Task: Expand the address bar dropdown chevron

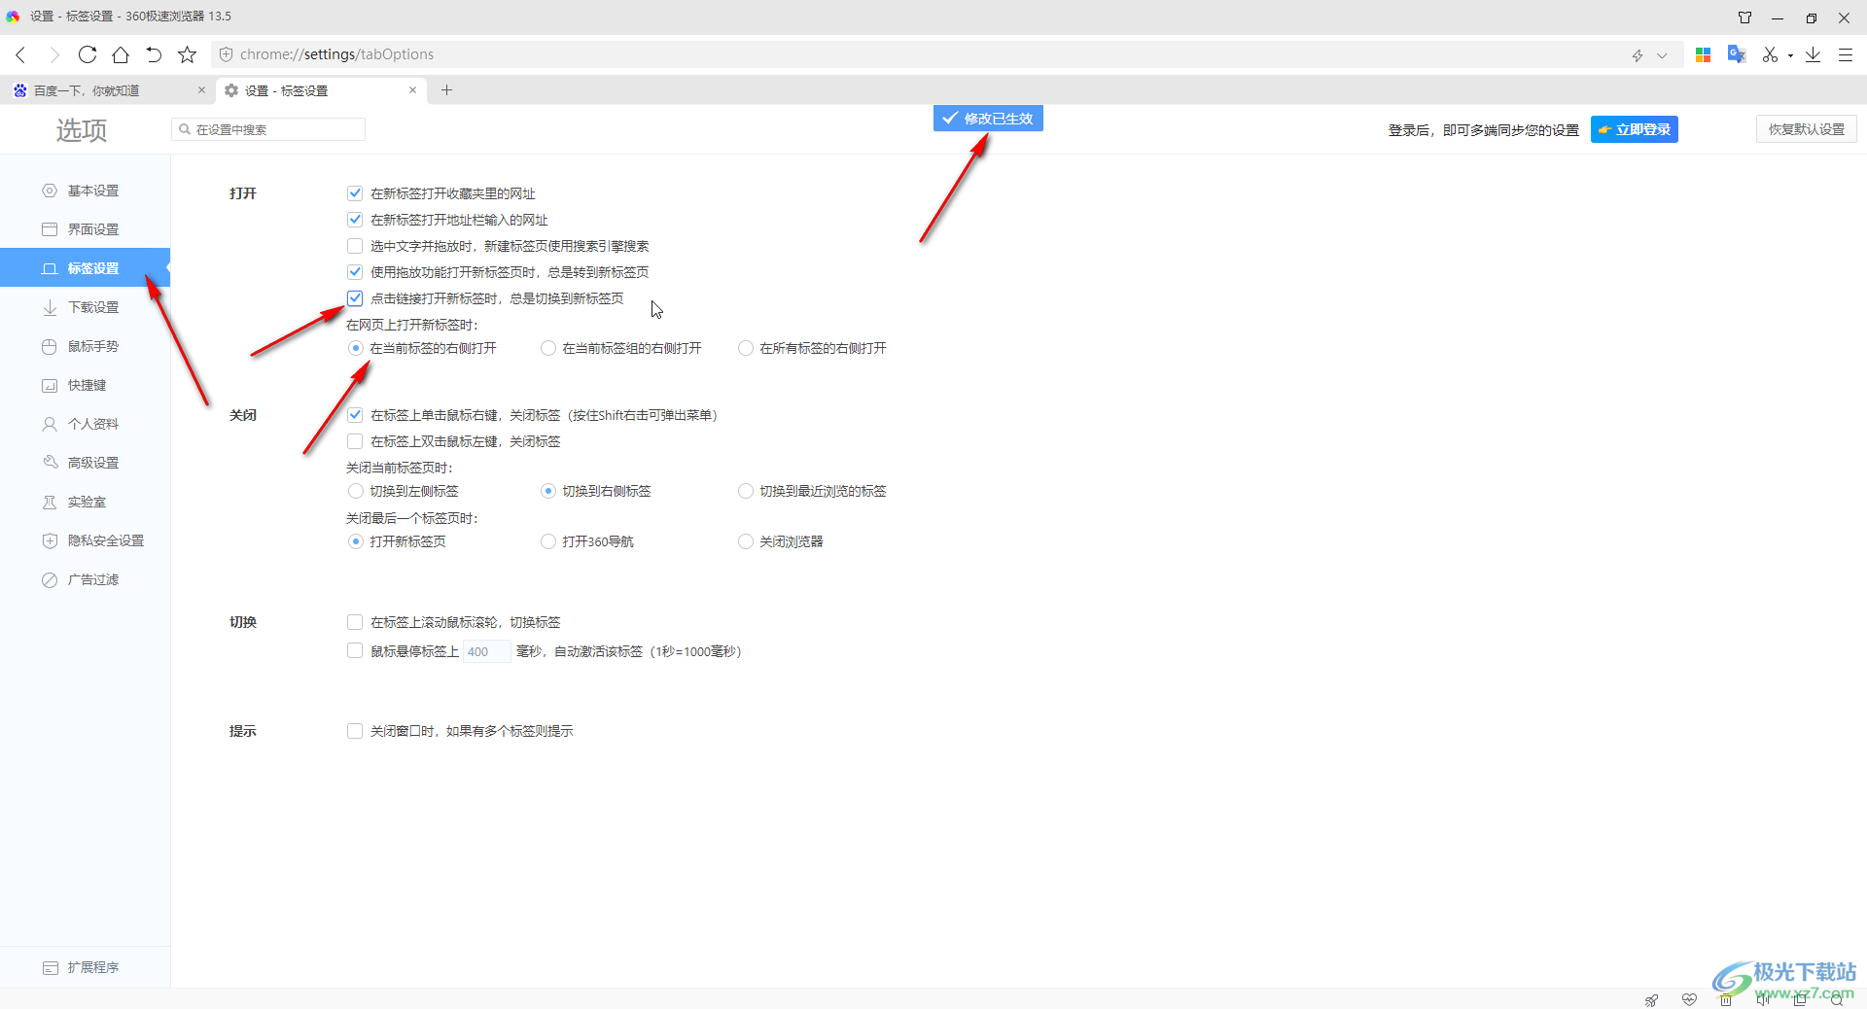Action: (x=1662, y=55)
